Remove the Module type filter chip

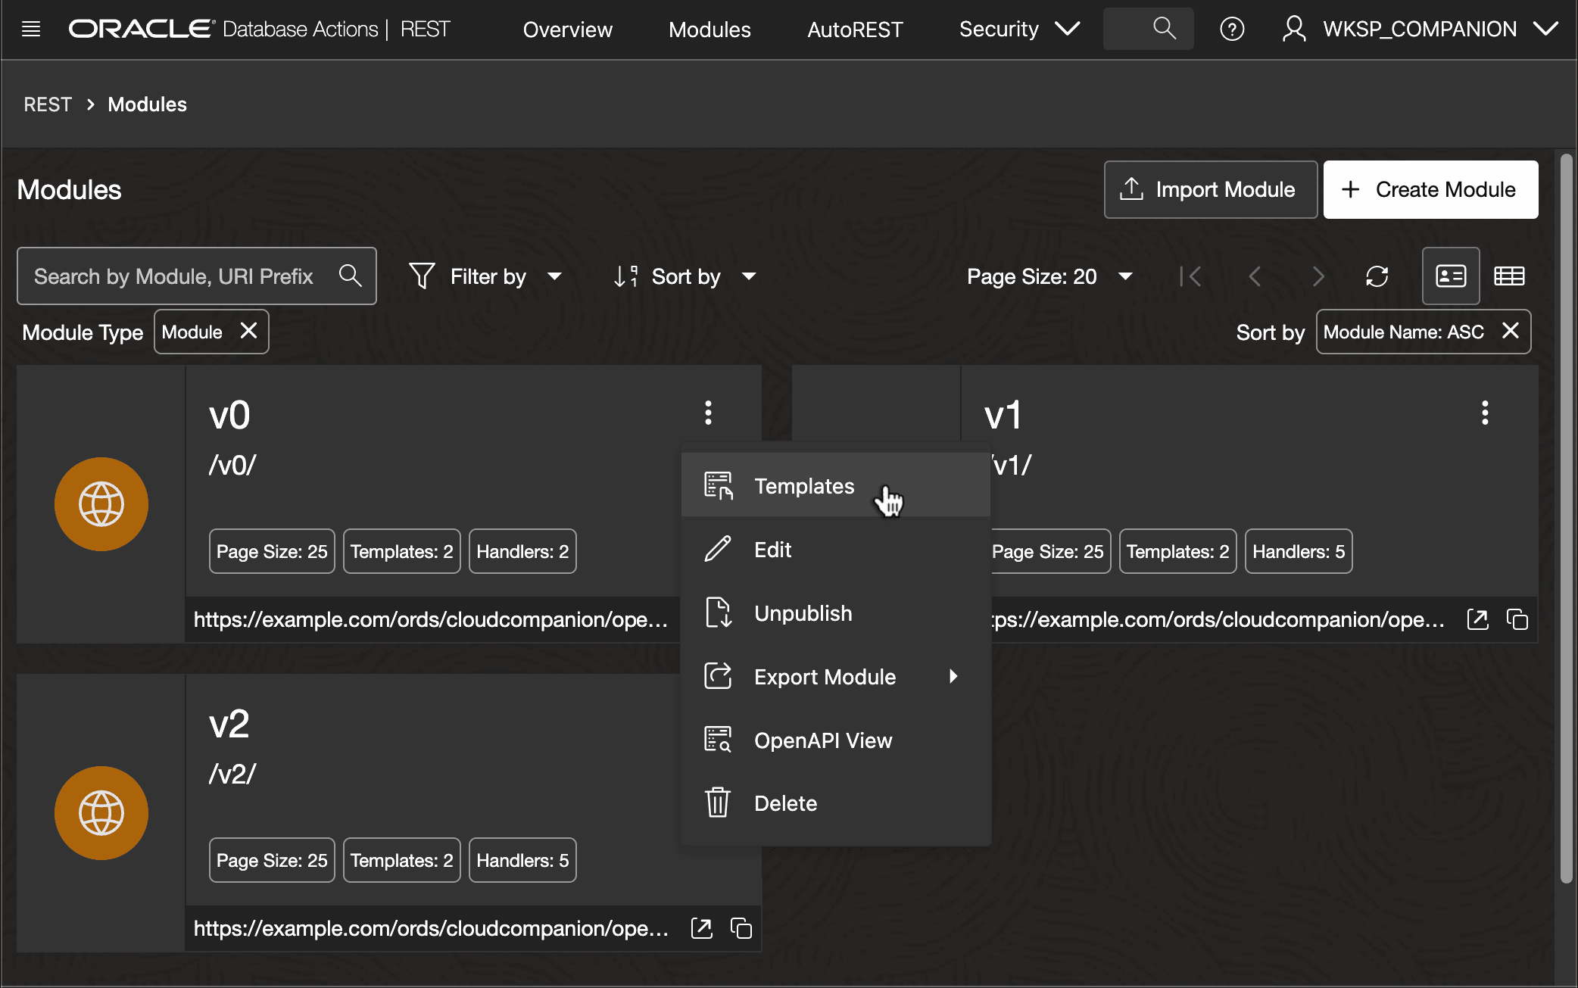pos(248,331)
